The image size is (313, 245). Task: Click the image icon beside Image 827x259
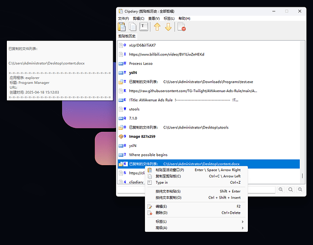coord(121,137)
